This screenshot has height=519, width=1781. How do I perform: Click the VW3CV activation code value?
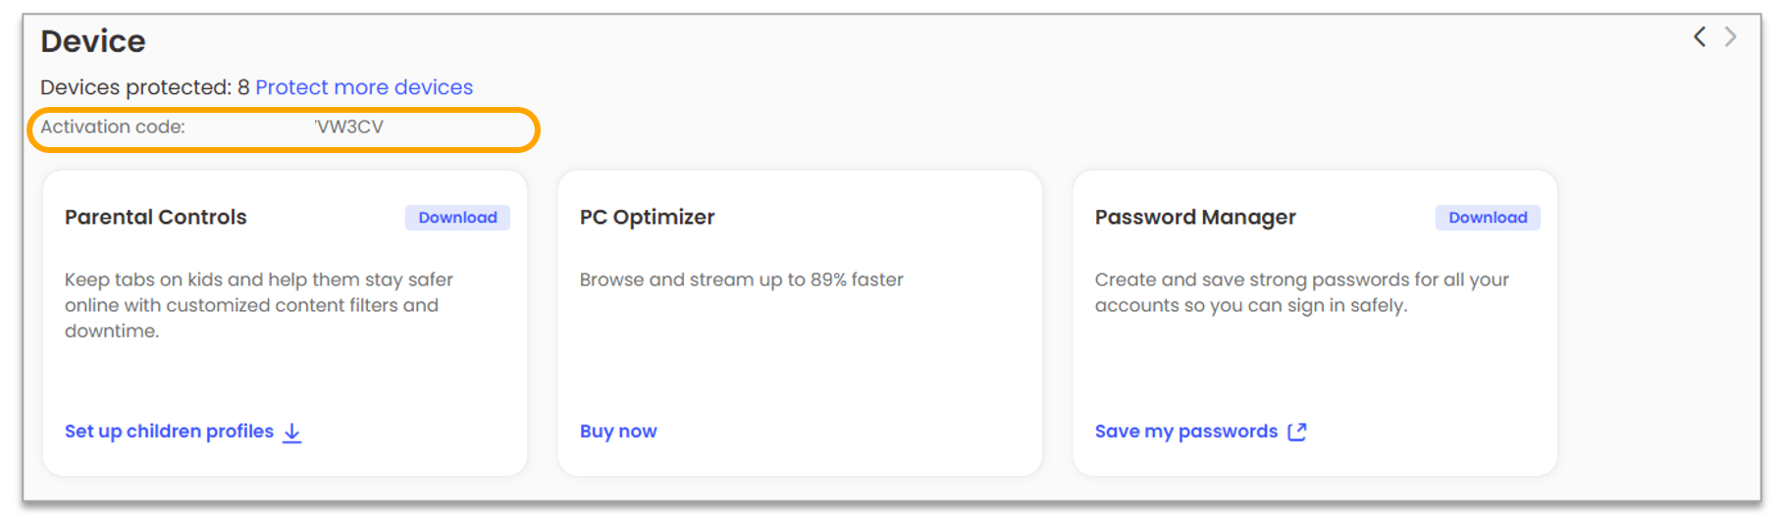point(349,128)
